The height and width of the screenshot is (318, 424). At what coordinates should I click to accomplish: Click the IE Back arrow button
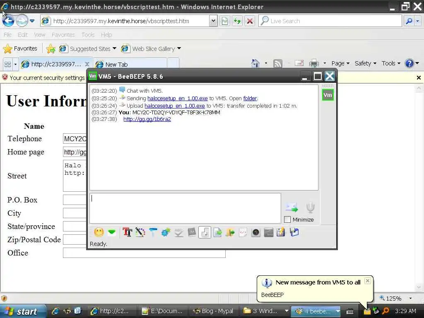8,21
